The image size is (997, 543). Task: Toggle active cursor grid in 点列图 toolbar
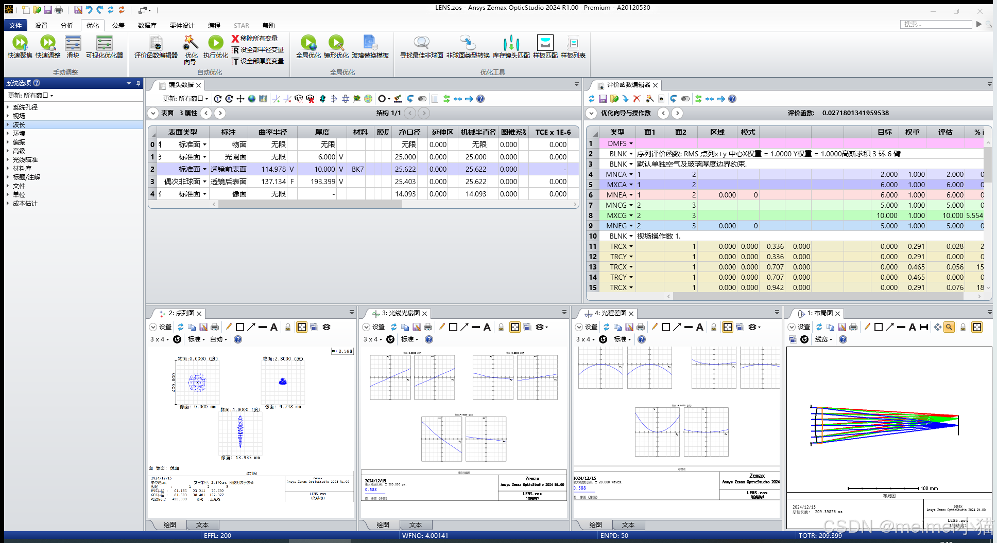302,327
